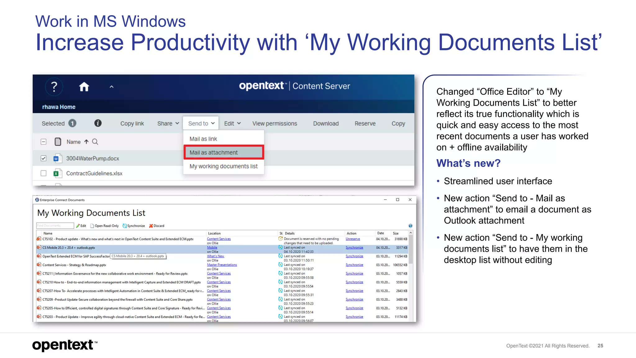Click Copy link in action bar

132,123
